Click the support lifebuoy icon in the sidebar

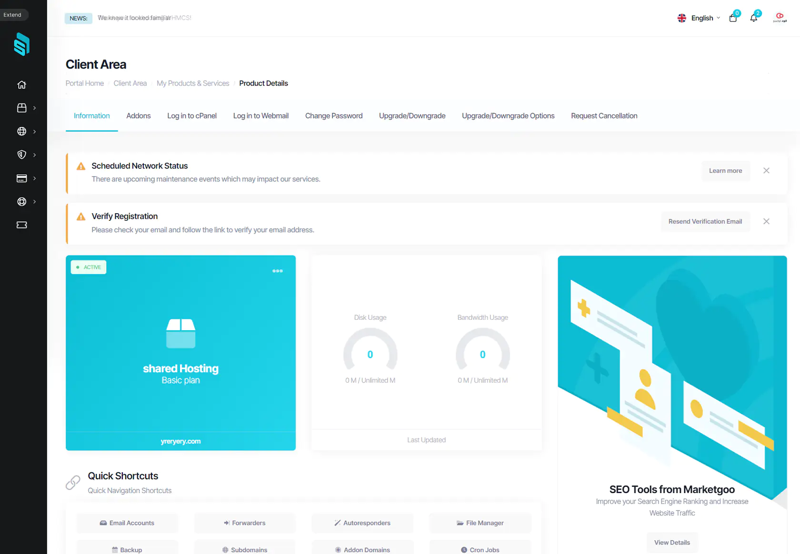point(21,201)
